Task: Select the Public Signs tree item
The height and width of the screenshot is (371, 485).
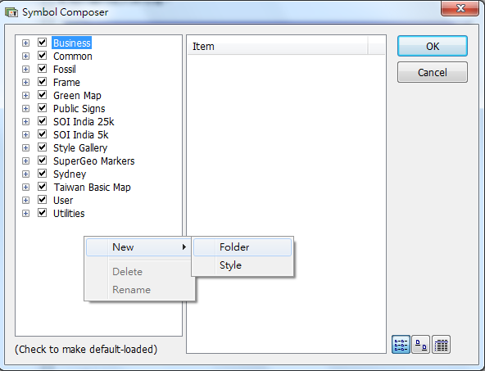Action: [79, 109]
